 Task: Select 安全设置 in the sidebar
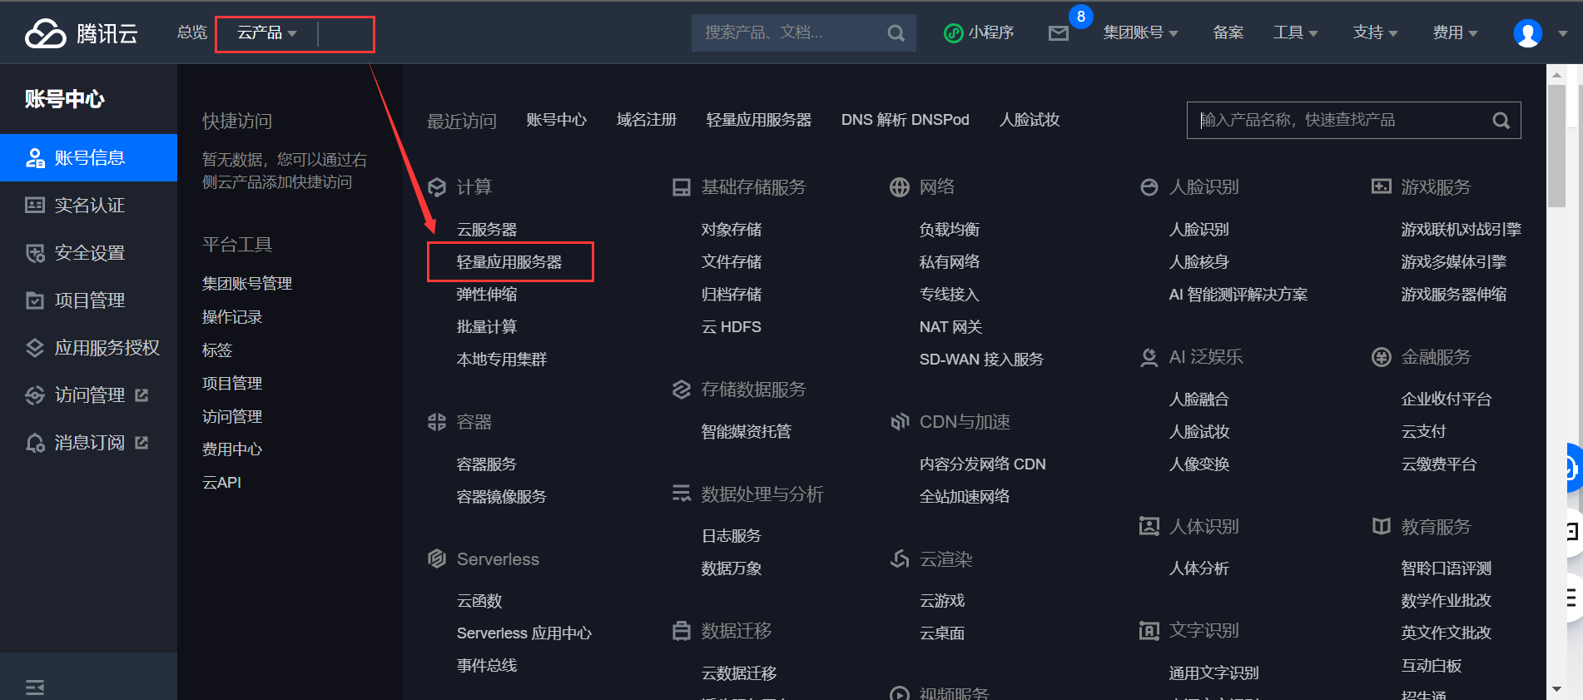point(88,253)
